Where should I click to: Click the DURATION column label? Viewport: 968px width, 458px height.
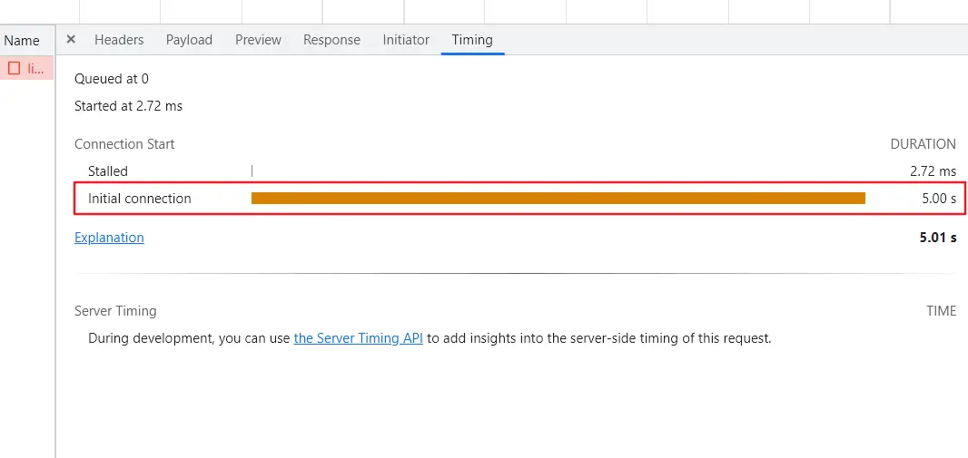(x=923, y=144)
